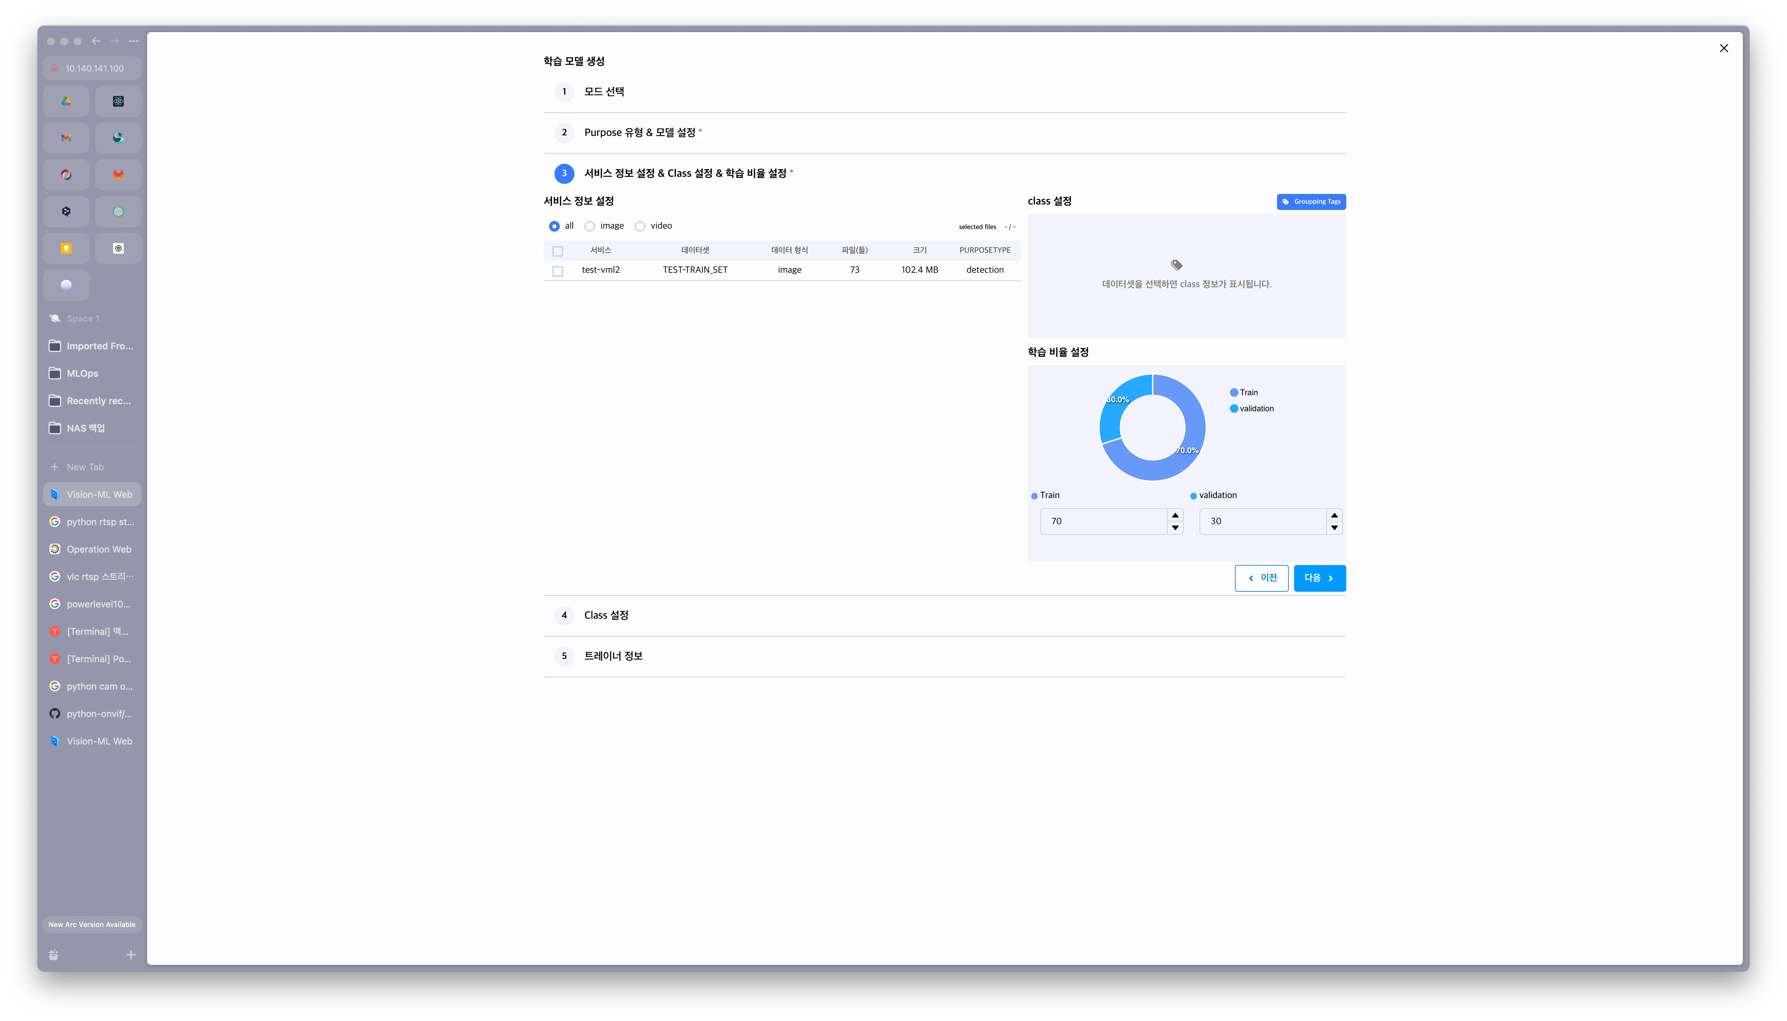Open the React pinned tab

pos(118,101)
